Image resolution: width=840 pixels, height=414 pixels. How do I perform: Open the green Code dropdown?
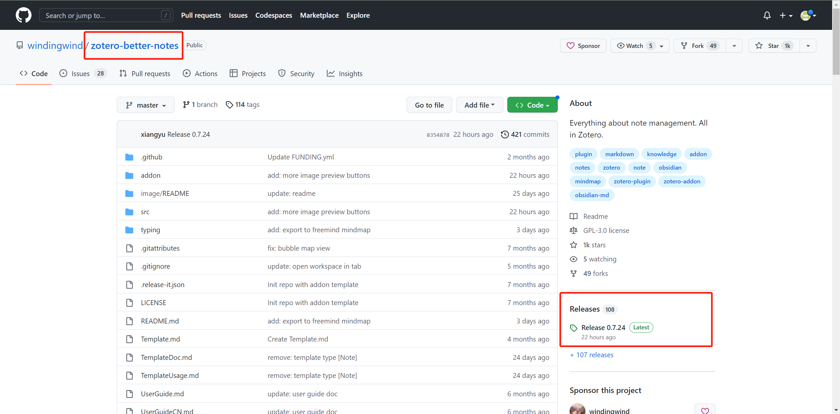(532, 105)
